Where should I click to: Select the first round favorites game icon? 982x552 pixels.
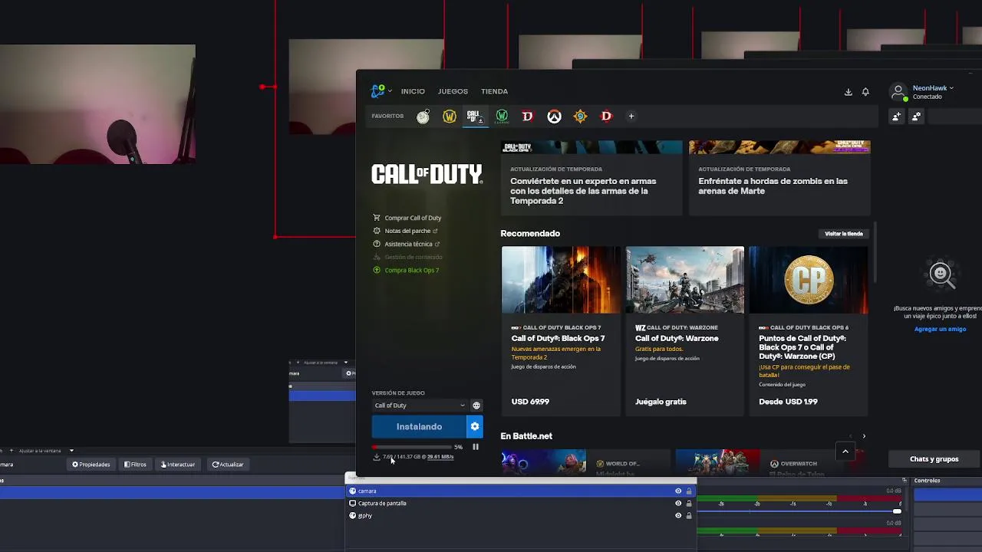click(x=423, y=117)
